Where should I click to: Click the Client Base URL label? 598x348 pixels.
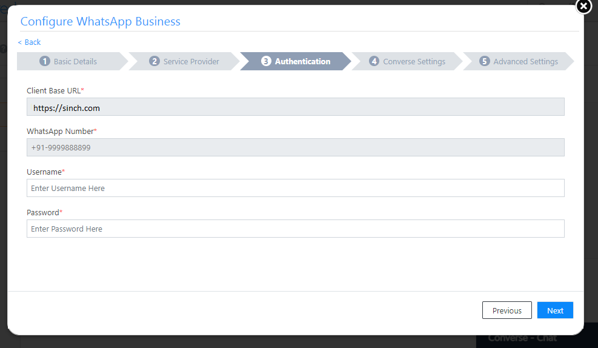click(x=53, y=90)
